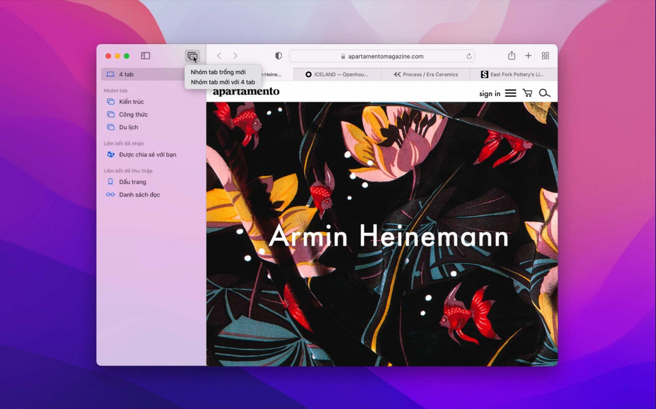
Task: Open the Share icon in the toolbar
Action: pos(511,55)
